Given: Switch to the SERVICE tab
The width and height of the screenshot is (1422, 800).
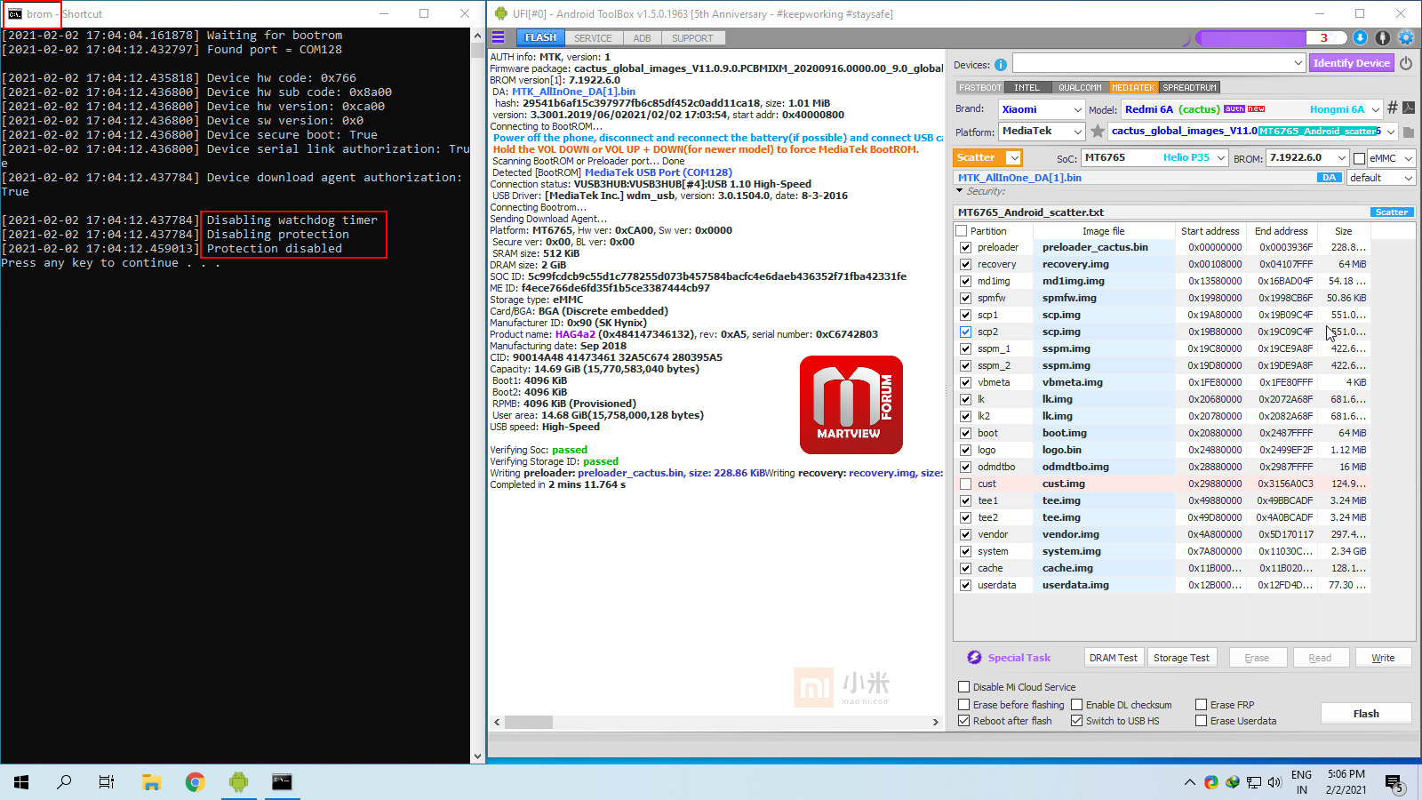Looking at the screenshot, I should (593, 38).
